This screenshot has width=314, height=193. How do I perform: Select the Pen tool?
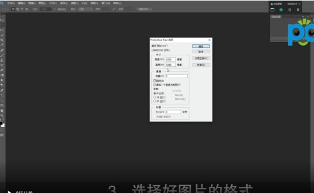tap(2, 90)
